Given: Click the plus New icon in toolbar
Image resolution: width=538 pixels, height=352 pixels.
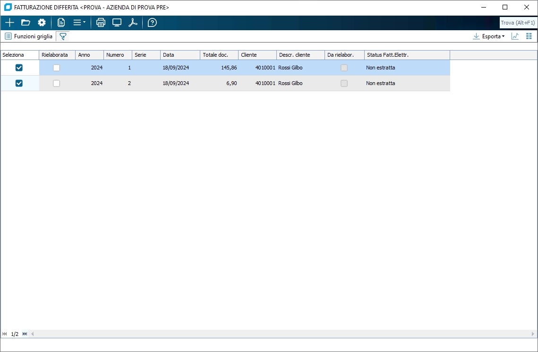Looking at the screenshot, I should 9,23.
